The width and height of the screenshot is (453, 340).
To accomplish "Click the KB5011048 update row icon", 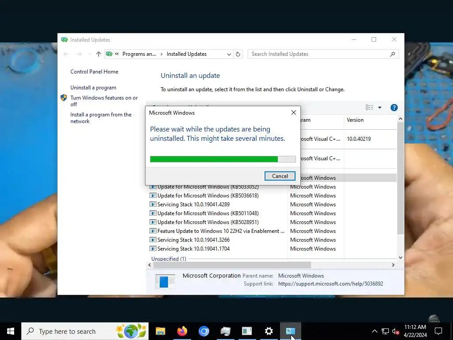I will point(153,213).
